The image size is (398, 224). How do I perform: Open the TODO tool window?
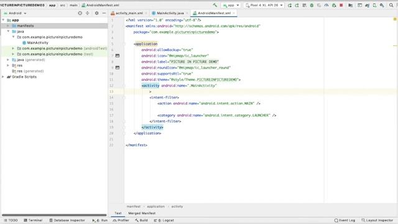coord(11,220)
